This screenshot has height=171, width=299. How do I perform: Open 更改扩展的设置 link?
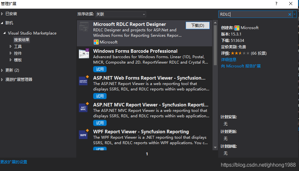[13, 162]
